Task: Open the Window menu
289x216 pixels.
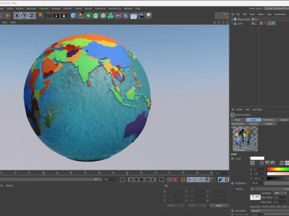Action: pyautogui.click(x=128, y=8)
